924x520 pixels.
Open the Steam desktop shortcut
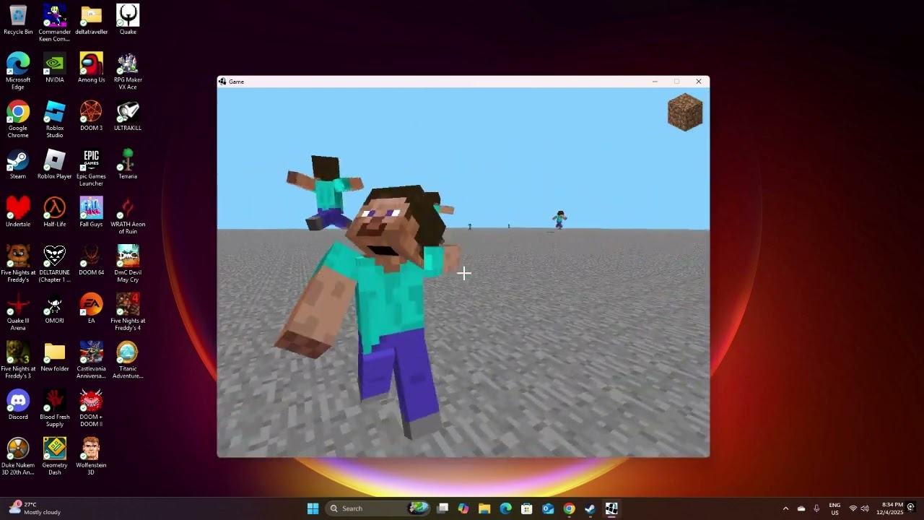click(x=18, y=165)
